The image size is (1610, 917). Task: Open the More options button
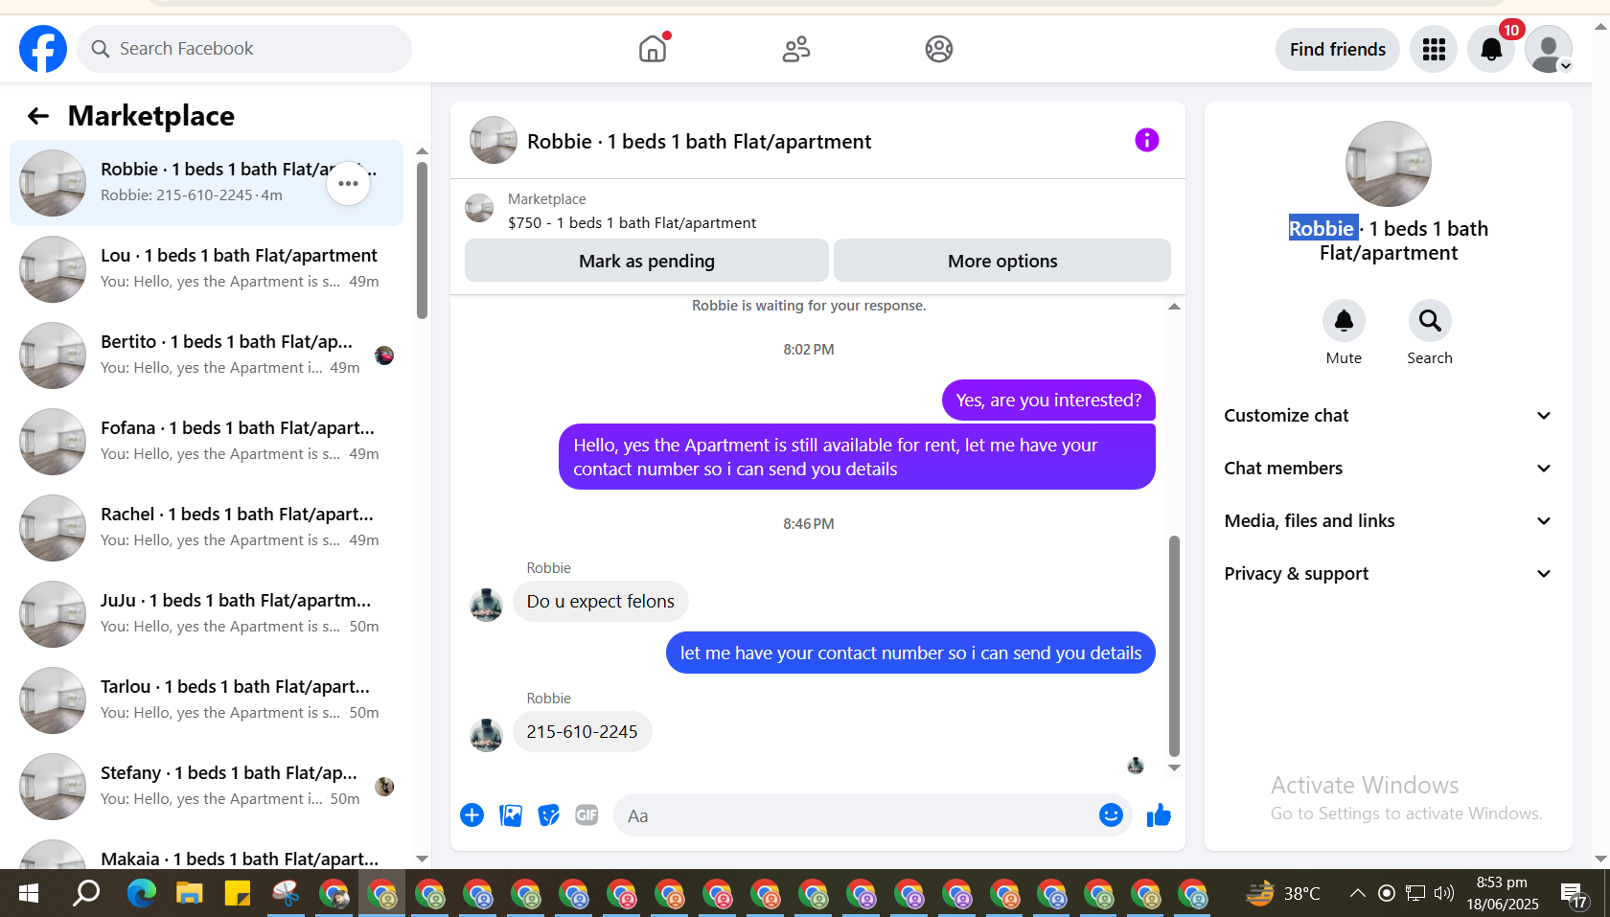point(1002,261)
